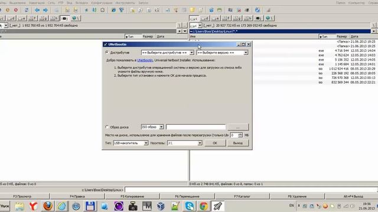Select drive j in right panel
This screenshot has width=378, height=212.
259,18
